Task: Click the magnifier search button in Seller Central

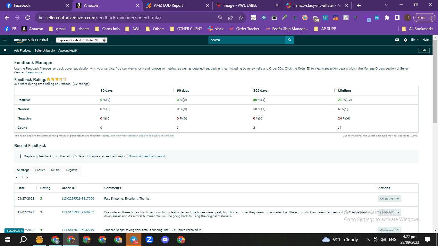Action: pyautogui.click(x=290, y=40)
